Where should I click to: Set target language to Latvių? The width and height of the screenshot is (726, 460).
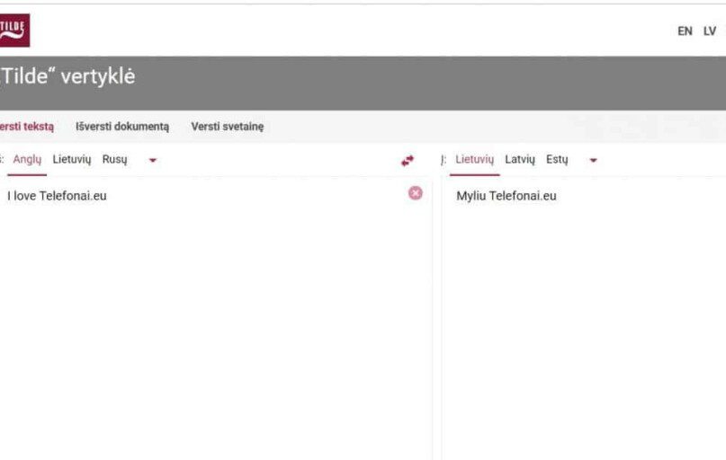pyautogui.click(x=520, y=160)
